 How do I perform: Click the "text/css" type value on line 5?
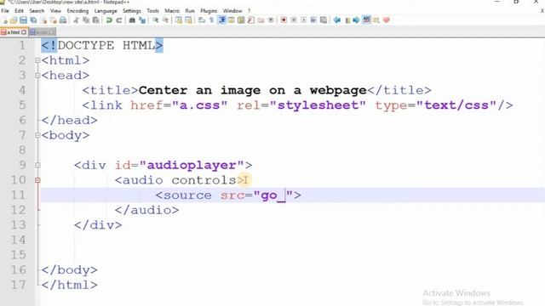coord(456,105)
